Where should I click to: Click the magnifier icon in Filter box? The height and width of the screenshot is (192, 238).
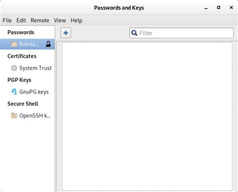coord(134,33)
